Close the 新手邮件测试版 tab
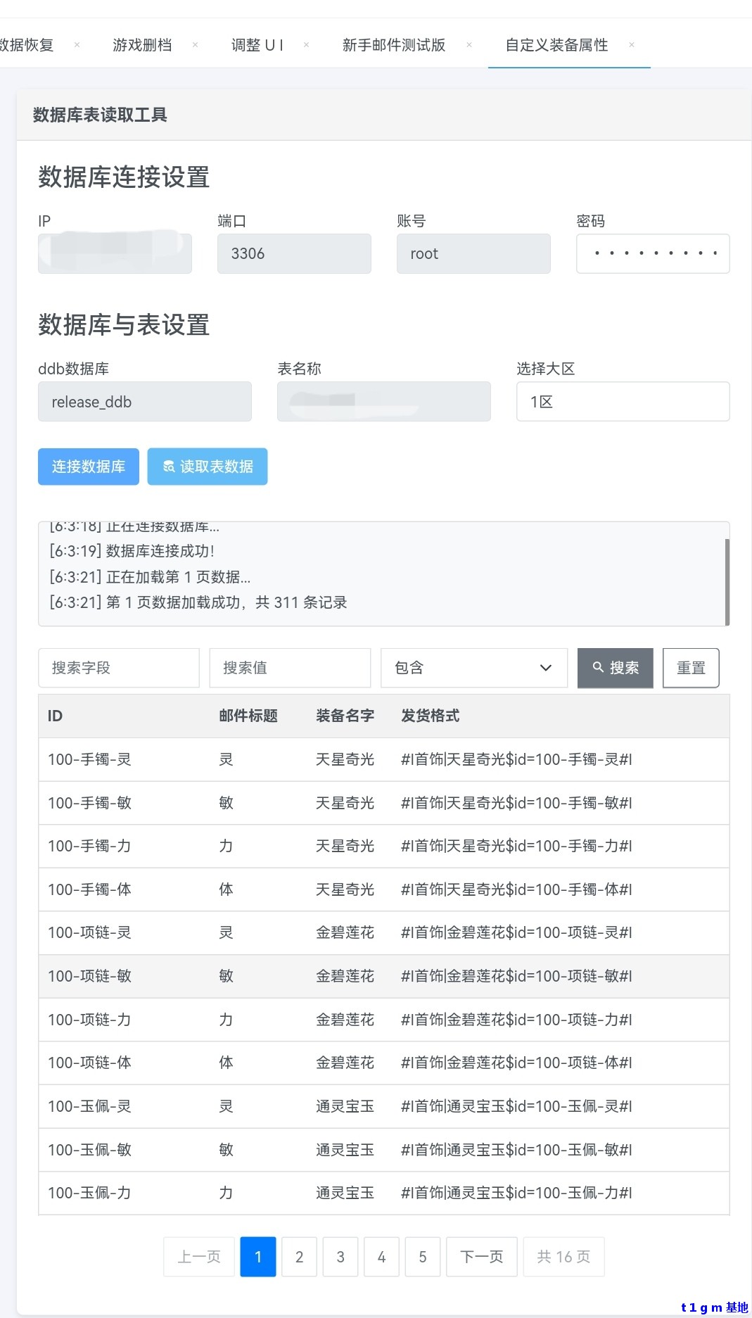This screenshot has height=1318, width=752. coord(469,45)
